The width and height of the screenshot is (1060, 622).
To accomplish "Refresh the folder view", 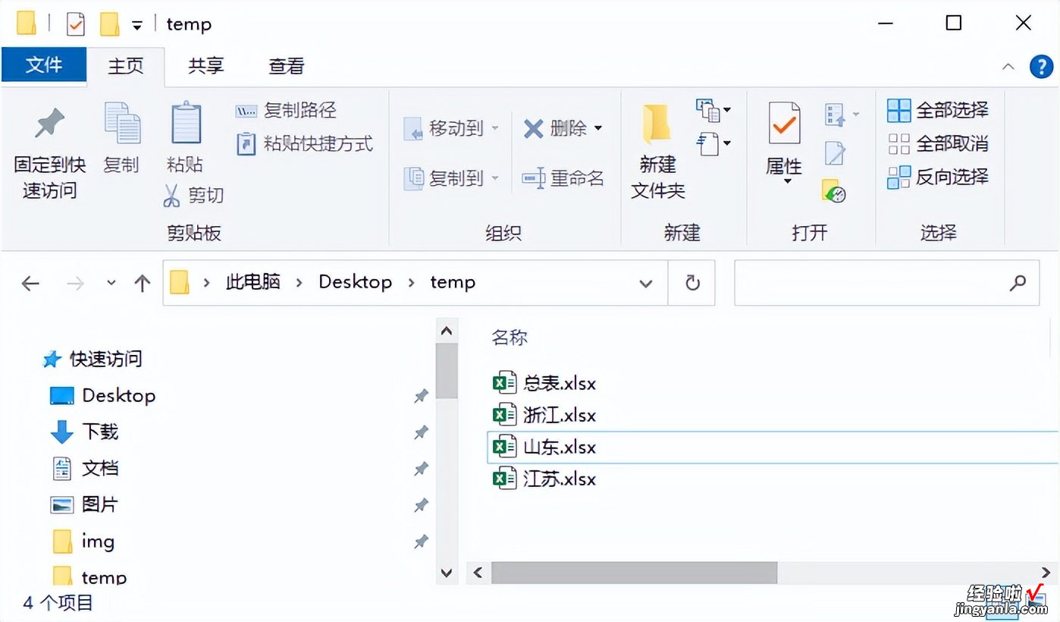I will [692, 284].
